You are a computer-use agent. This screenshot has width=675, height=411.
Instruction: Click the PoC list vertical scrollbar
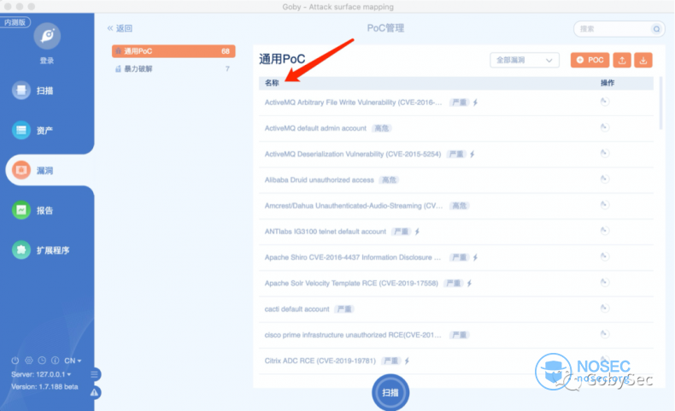click(x=660, y=103)
